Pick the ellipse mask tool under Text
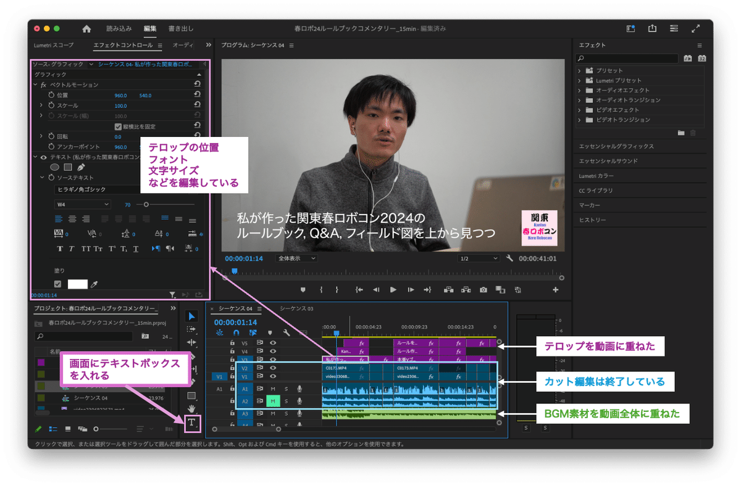Viewport: 741px width, 486px height. point(54,167)
